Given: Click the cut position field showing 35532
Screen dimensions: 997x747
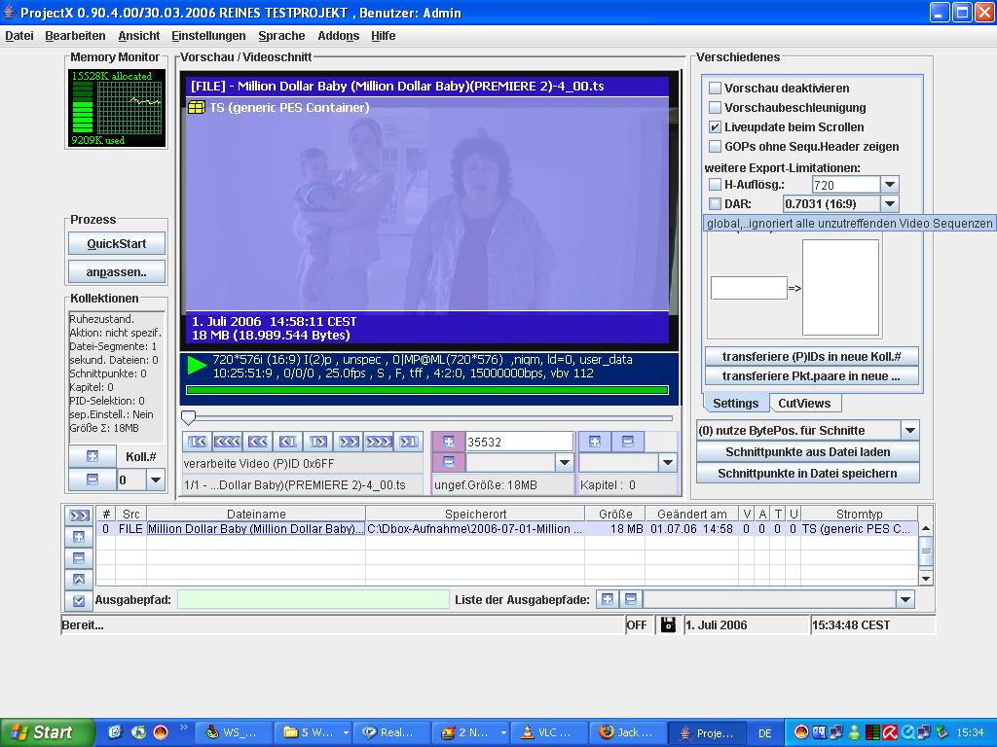Looking at the screenshot, I should coord(519,442).
